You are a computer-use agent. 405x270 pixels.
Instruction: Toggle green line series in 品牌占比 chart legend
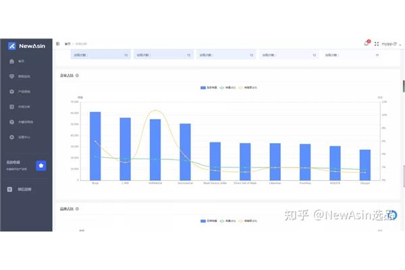(x=228, y=221)
